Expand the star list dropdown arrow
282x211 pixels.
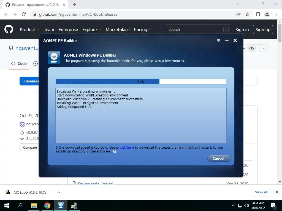click(264, 48)
